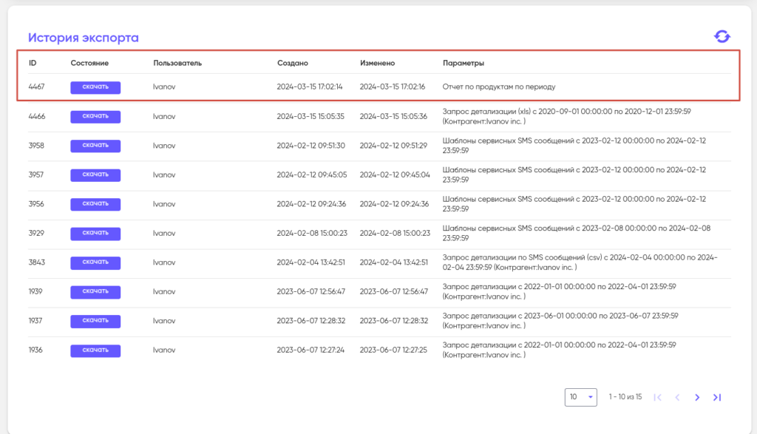Download export with ID 3958

(x=95, y=146)
